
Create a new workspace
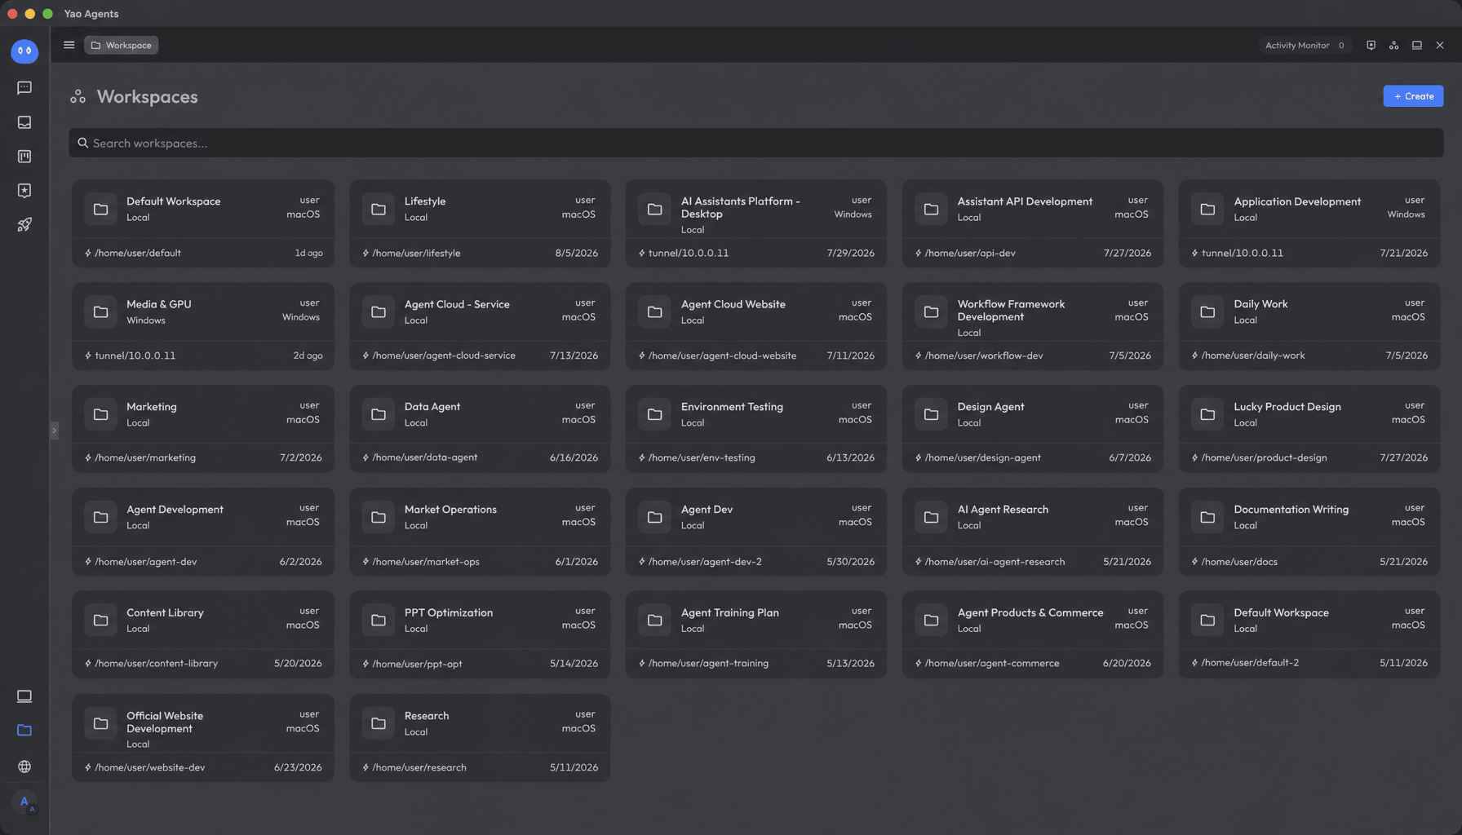[1413, 96]
